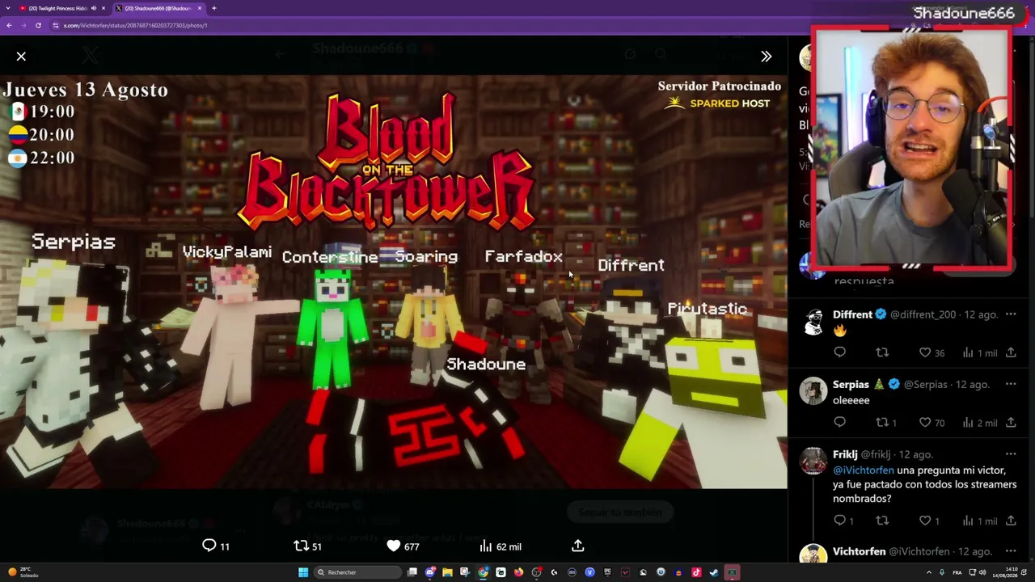Open Serpias's profile avatar
This screenshot has height=582, width=1035.
813,391
